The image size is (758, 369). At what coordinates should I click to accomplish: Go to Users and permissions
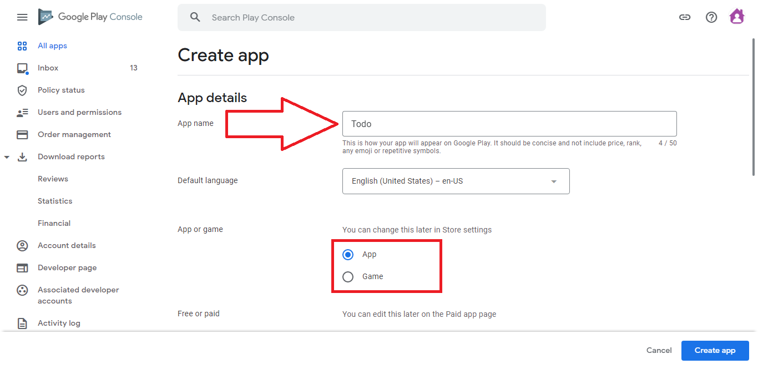pyautogui.click(x=79, y=113)
